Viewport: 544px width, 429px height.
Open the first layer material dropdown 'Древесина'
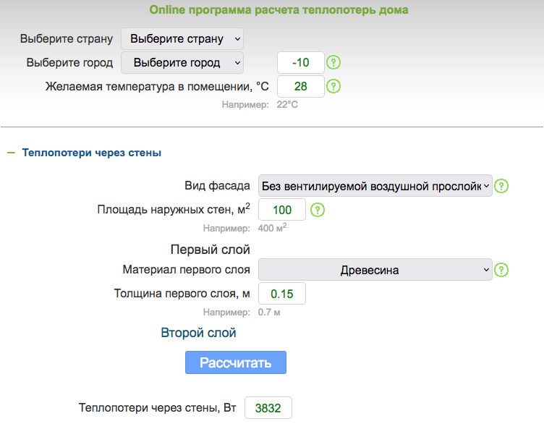pyautogui.click(x=375, y=270)
